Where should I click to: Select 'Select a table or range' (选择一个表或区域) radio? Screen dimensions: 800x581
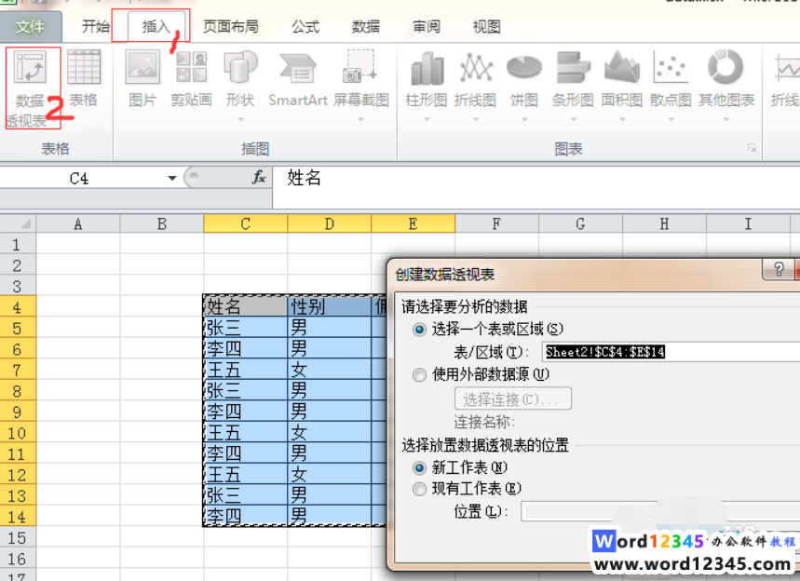click(x=419, y=330)
